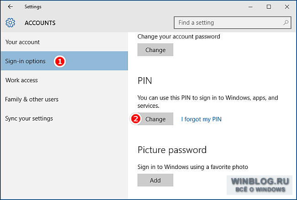
Task: Click the PIN section heading
Action: [x=145, y=81]
